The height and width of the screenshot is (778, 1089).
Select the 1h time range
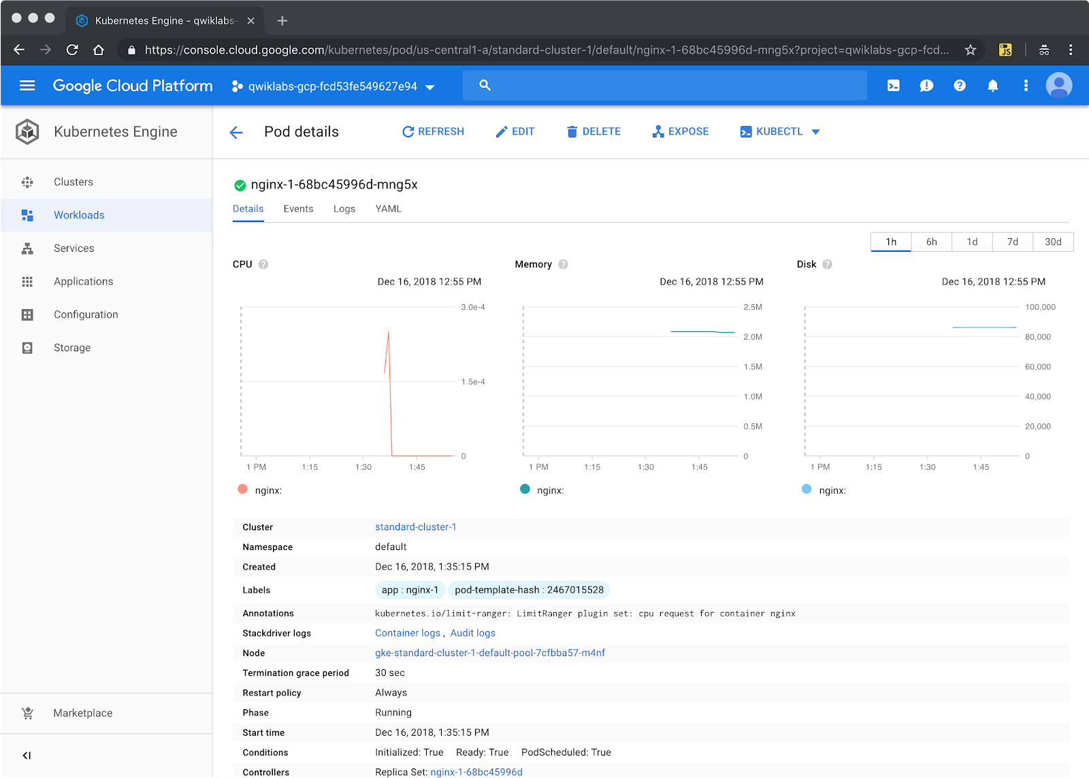pyautogui.click(x=891, y=242)
